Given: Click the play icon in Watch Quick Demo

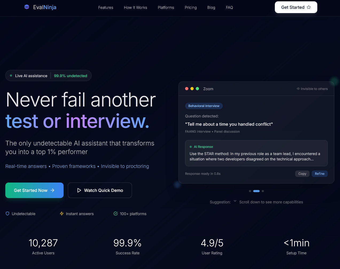Looking at the screenshot, I should (79, 190).
